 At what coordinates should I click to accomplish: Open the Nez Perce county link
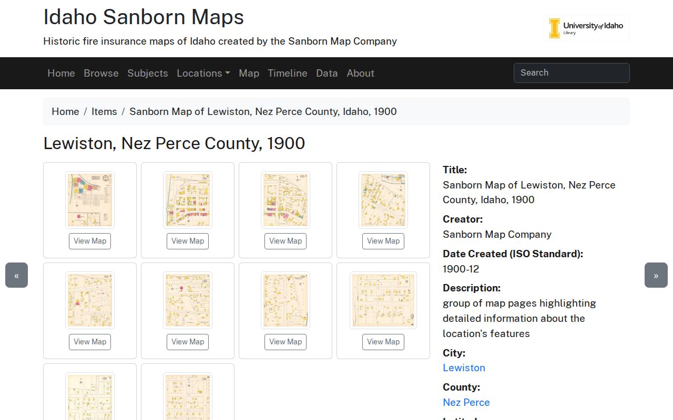click(x=466, y=402)
